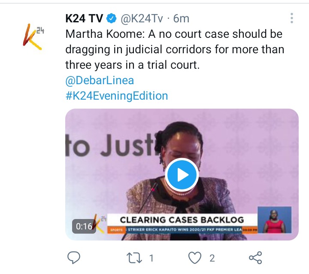Click the K24 TV account name
Screen dimensions: 309x274
point(84,19)
